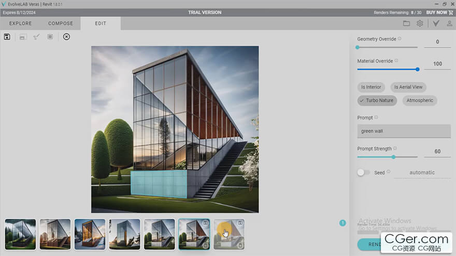The width and height of the screenshot is (456, 256).
Task: Enable the Is Interior option
Action: pos(371,87)
